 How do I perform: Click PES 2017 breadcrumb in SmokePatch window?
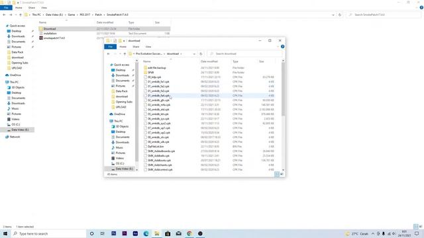[x=85, y=15]
